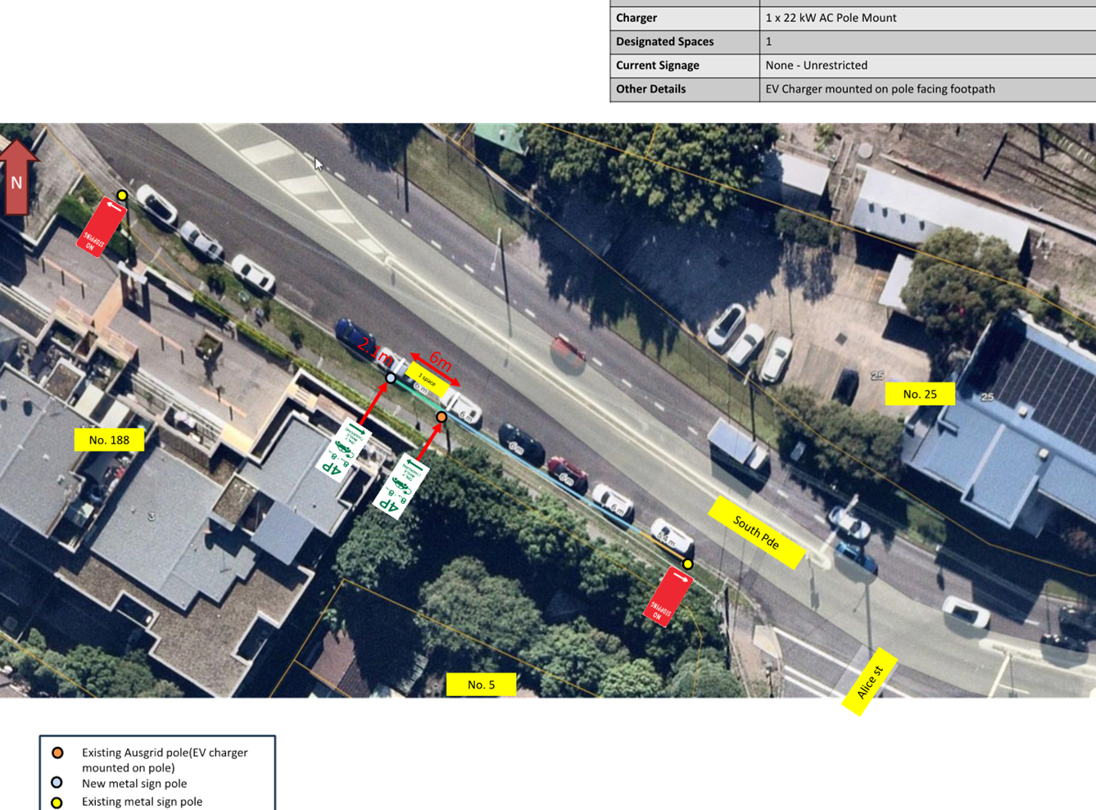
Task: Click the yellow circle in the legend
Action: click(x=57, y=802)
